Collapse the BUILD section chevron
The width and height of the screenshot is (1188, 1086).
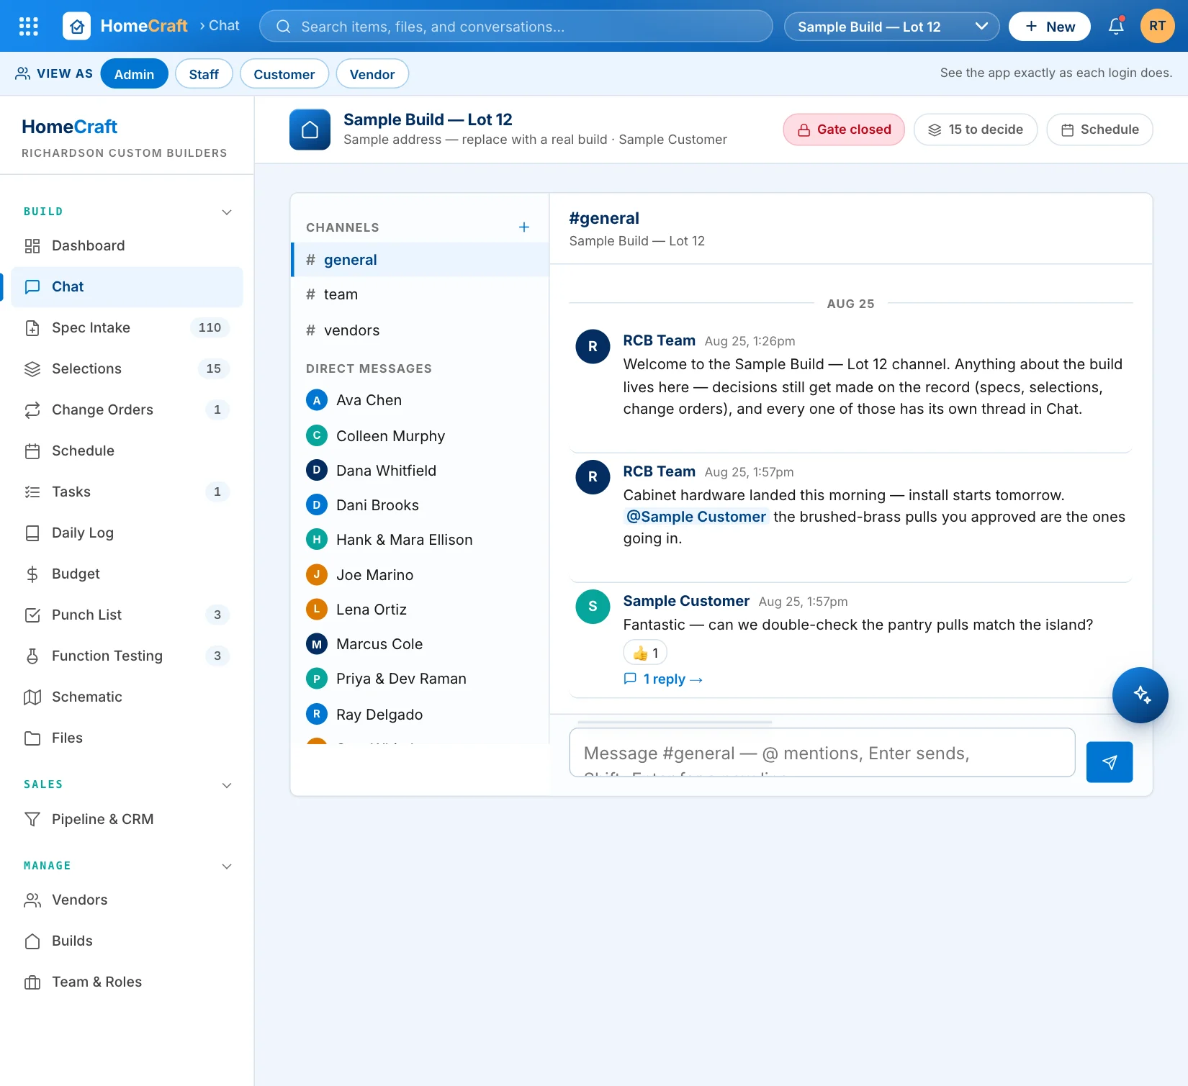pos(227,212)
